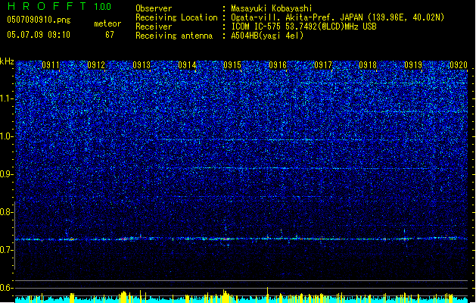Click observer name Masayuki Kobayashi
The width and height of the screenshot is (476, 303).
272,8
